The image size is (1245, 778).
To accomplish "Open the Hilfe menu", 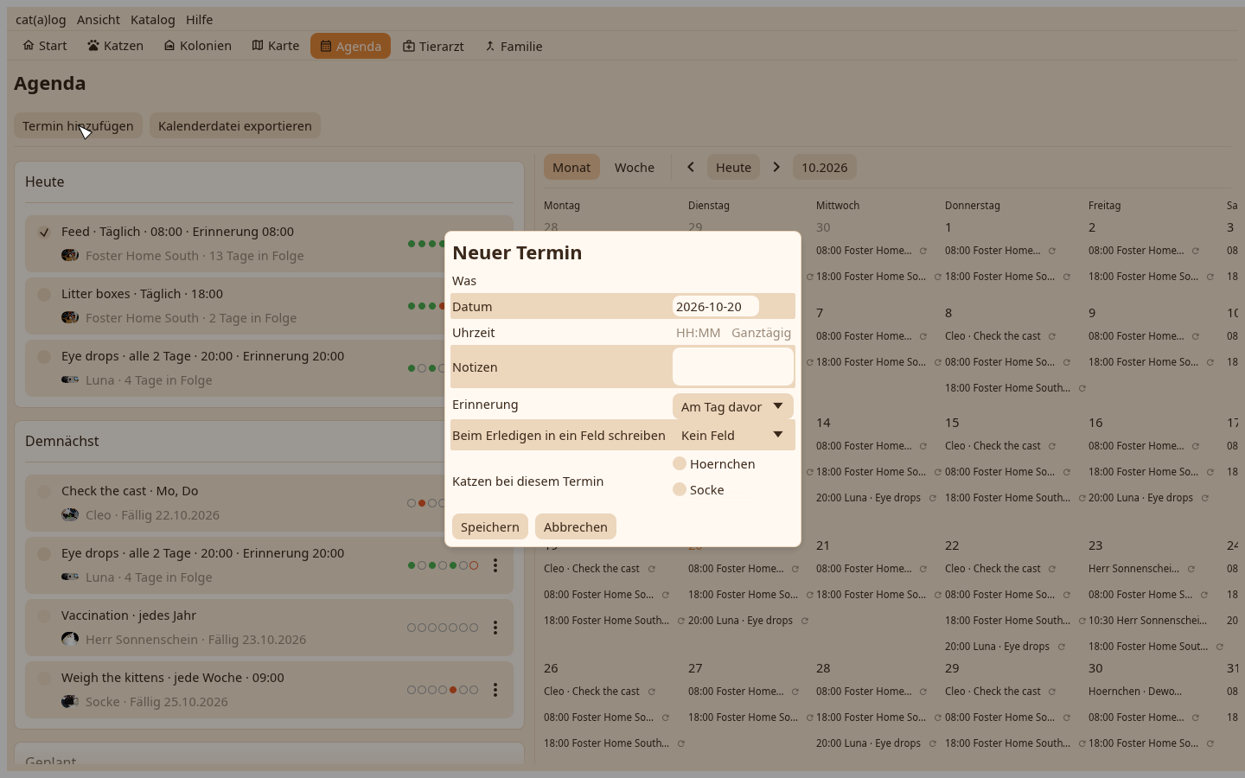I will tap(200, 19).
